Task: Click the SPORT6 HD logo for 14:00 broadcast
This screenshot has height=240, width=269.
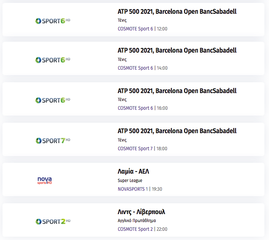Action: point(53,60)
